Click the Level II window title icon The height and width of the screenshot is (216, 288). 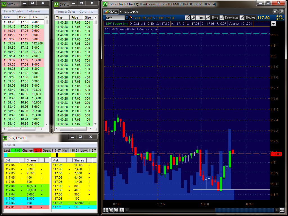[5, 138]
